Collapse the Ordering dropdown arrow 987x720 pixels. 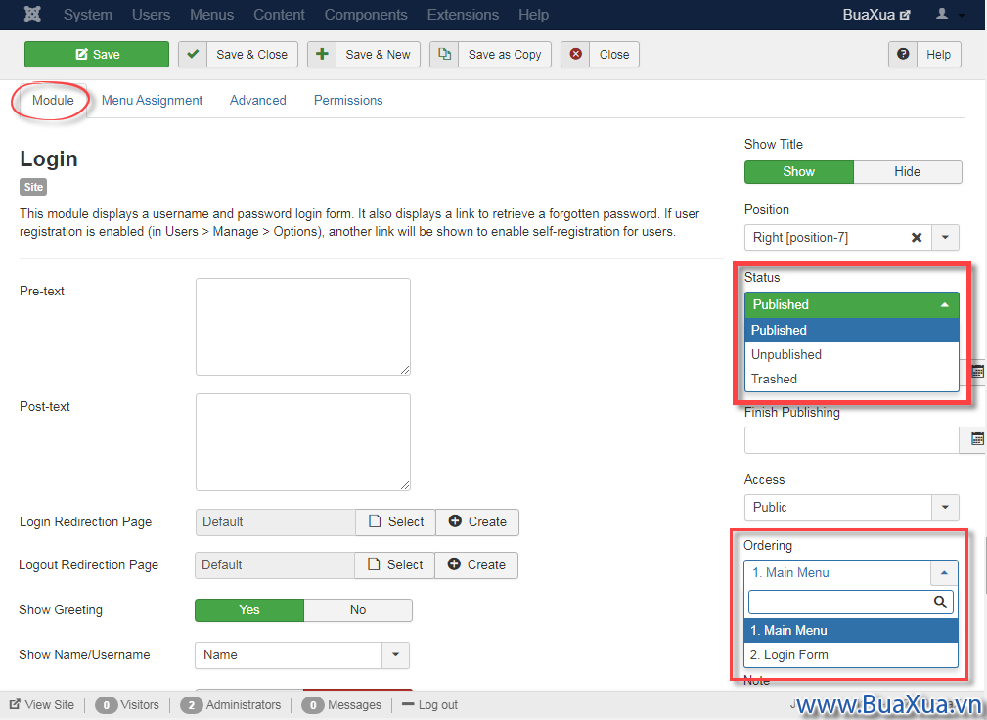pos(944,572)
